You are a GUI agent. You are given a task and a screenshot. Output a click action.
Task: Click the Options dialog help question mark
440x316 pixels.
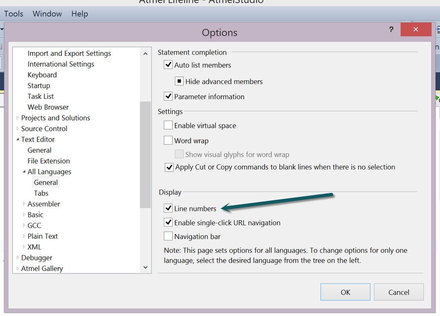click(x=391, y=29)
